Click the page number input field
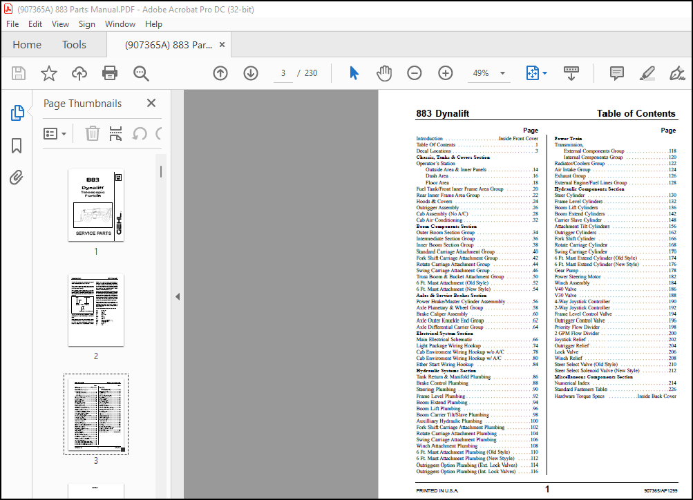This screenshot has width=693, height=500. [x=283, y=73]
